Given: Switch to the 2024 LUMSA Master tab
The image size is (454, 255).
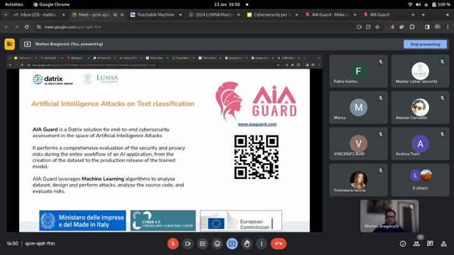Looking at the screenshot, I should tap(214, 15).
